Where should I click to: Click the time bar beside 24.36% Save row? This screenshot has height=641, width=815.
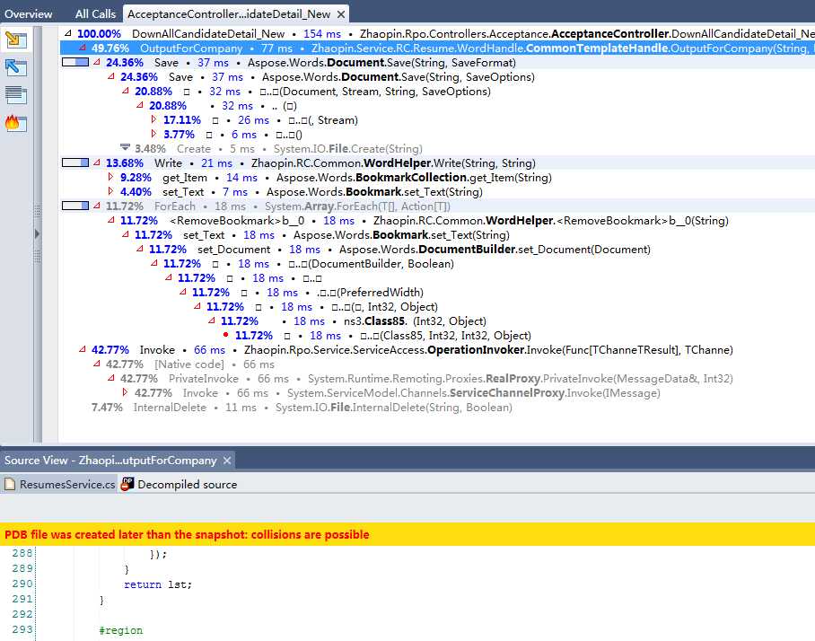tap(75, 62)
